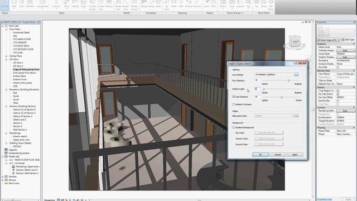Click the Indirect Light slider handle
357x201 pixels.
[x=263, y=89]
